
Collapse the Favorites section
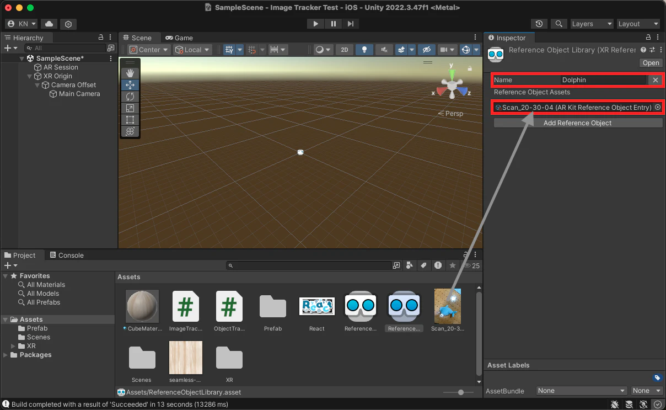(x=6, y=276)
